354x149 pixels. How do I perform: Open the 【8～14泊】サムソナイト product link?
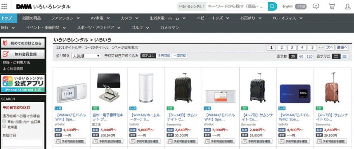coord(182,117)
